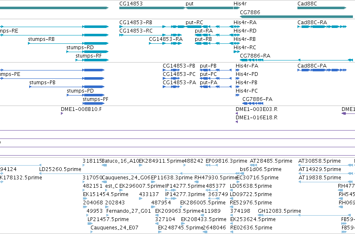
Task: Click transcript CG7886-RA
Action: (296, 60)
